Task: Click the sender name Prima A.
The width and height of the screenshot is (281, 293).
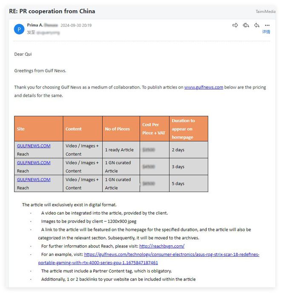Action: (35, 25)
